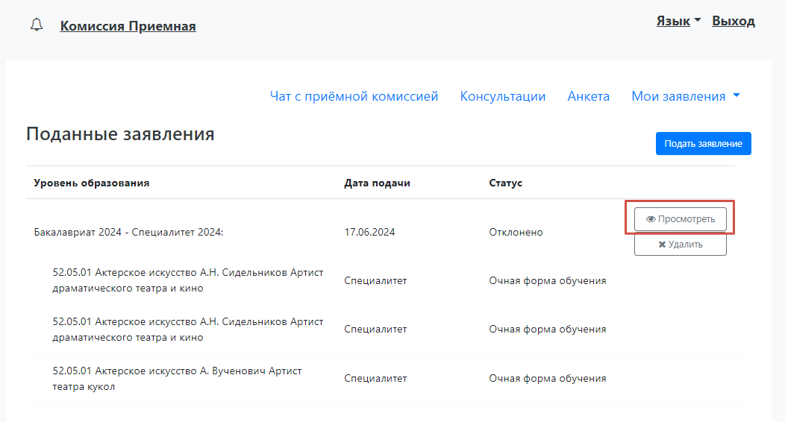Screen dimensions: 785x422
Task: Click Специалитет in the Вученович row
Action: [375, 379]
